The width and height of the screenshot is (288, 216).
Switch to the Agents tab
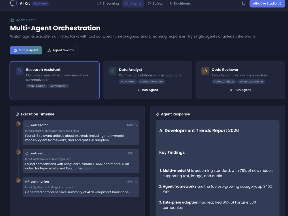click(x=133, y=3)
